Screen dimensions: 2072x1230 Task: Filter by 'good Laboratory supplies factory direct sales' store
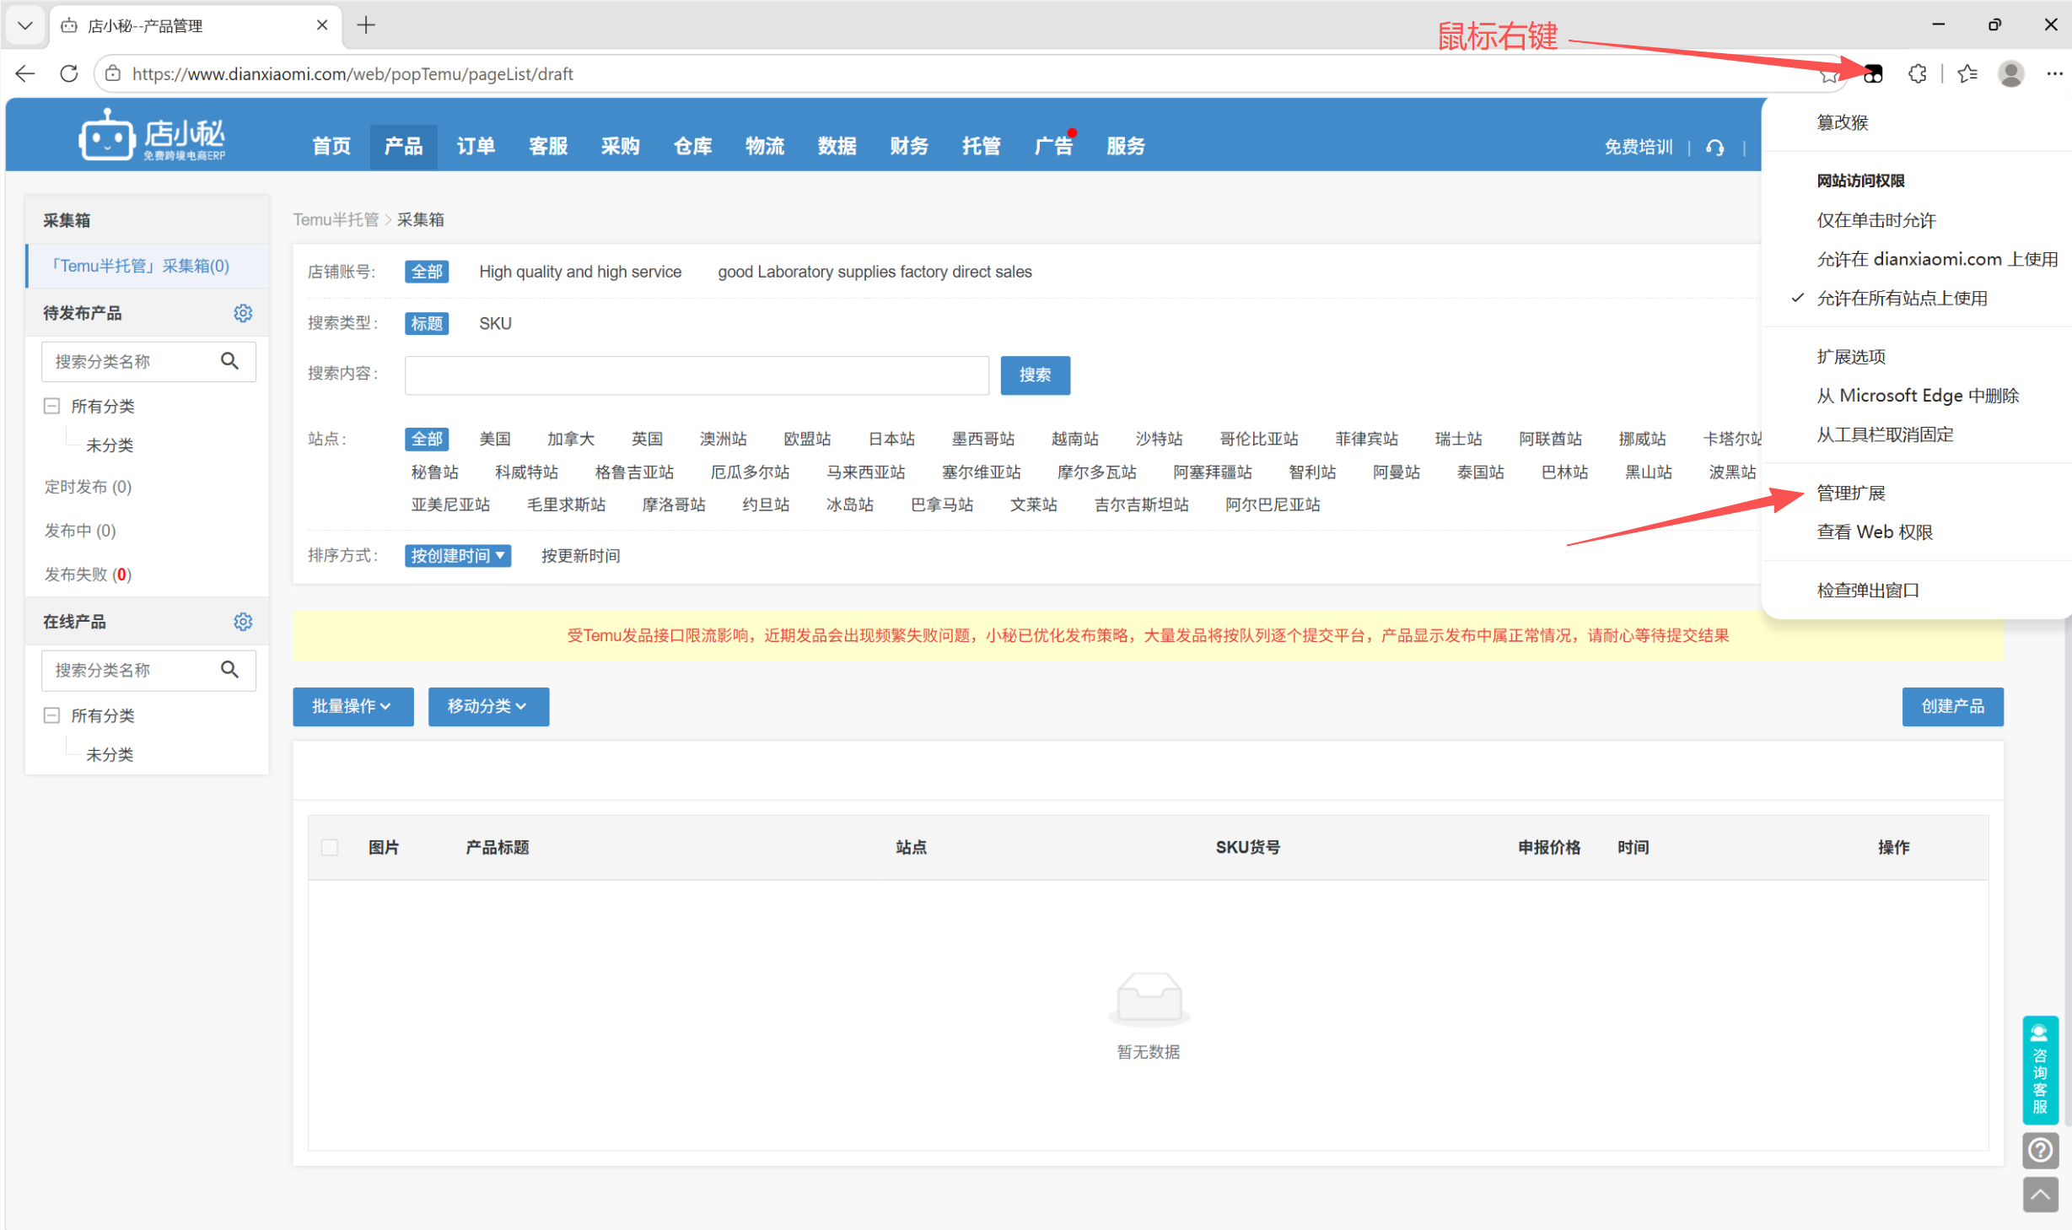[875, 272]
